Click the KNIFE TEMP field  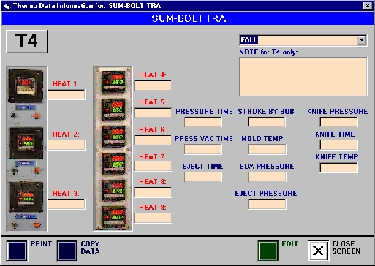(338, 167)
